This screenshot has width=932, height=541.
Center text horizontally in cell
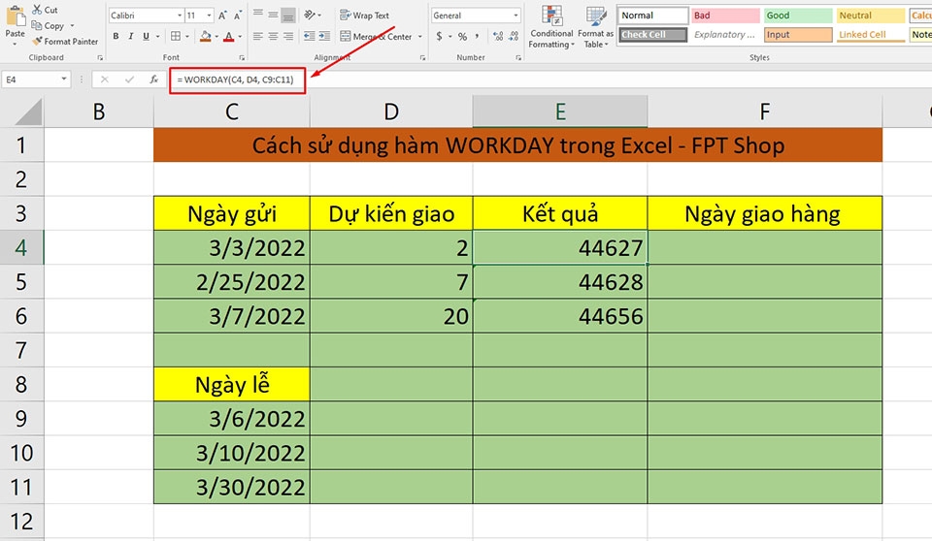coord(273,36)
